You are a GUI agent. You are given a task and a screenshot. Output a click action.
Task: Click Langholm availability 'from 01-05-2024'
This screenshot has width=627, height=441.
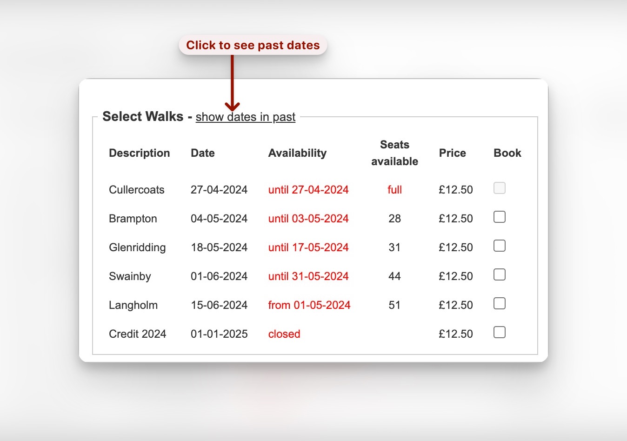point(309,305)
